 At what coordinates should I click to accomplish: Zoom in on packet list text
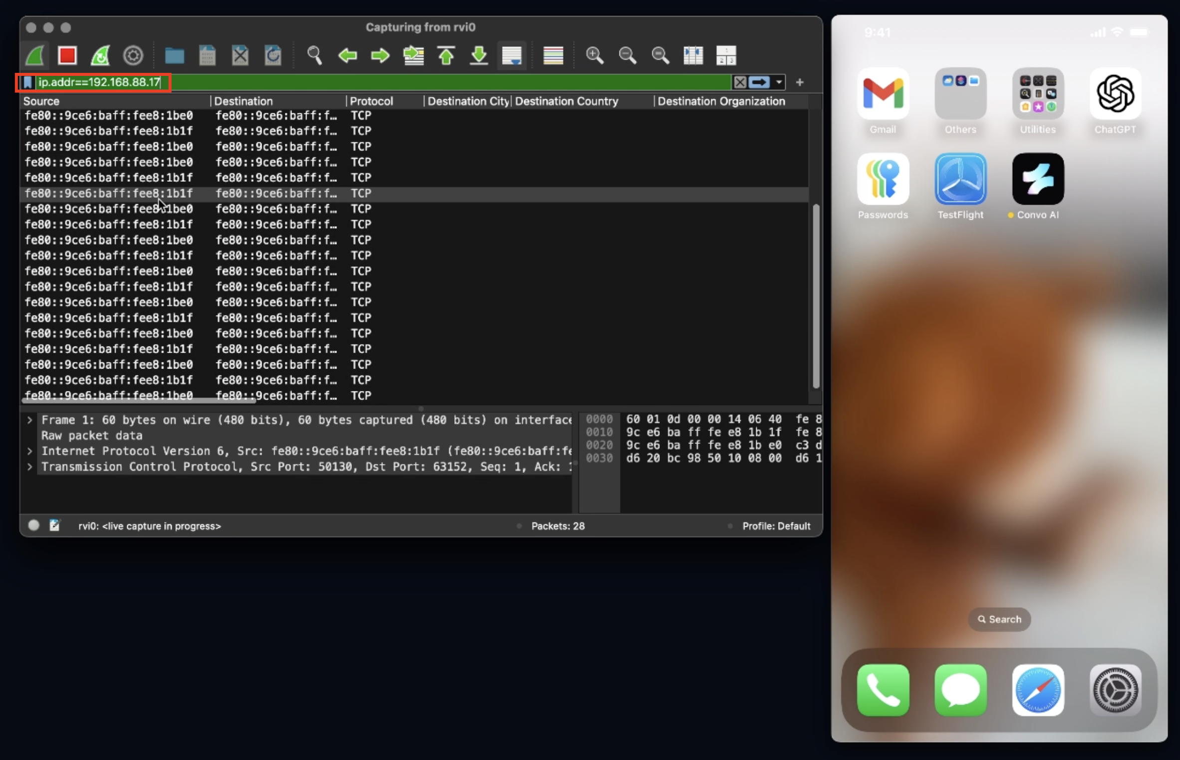pyautogui.click(x=594, y=55)
